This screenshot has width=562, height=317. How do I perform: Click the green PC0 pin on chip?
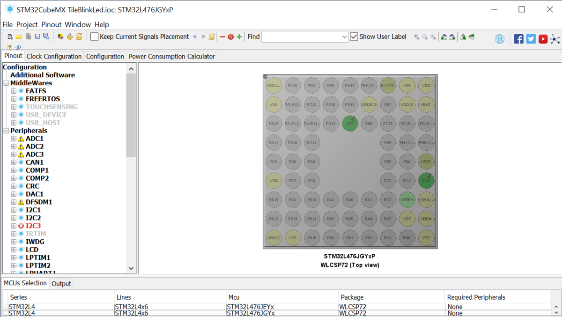[x=426, y=181]
